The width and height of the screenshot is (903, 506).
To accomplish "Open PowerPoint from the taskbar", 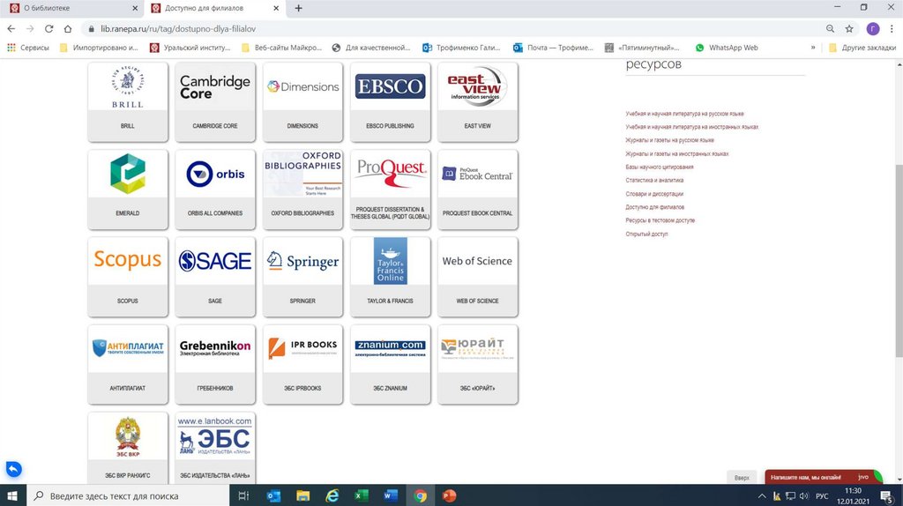I will (449, 495).
